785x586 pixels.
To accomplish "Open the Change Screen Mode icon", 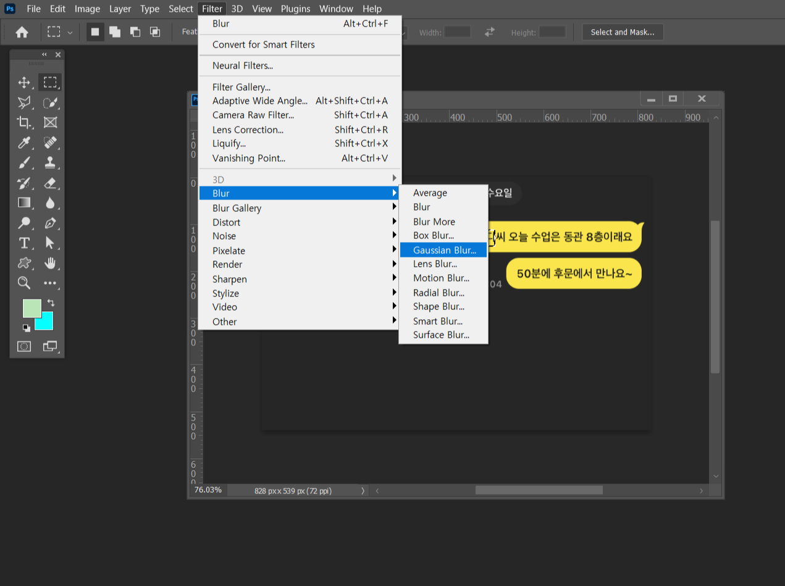I will click(50, 346).
